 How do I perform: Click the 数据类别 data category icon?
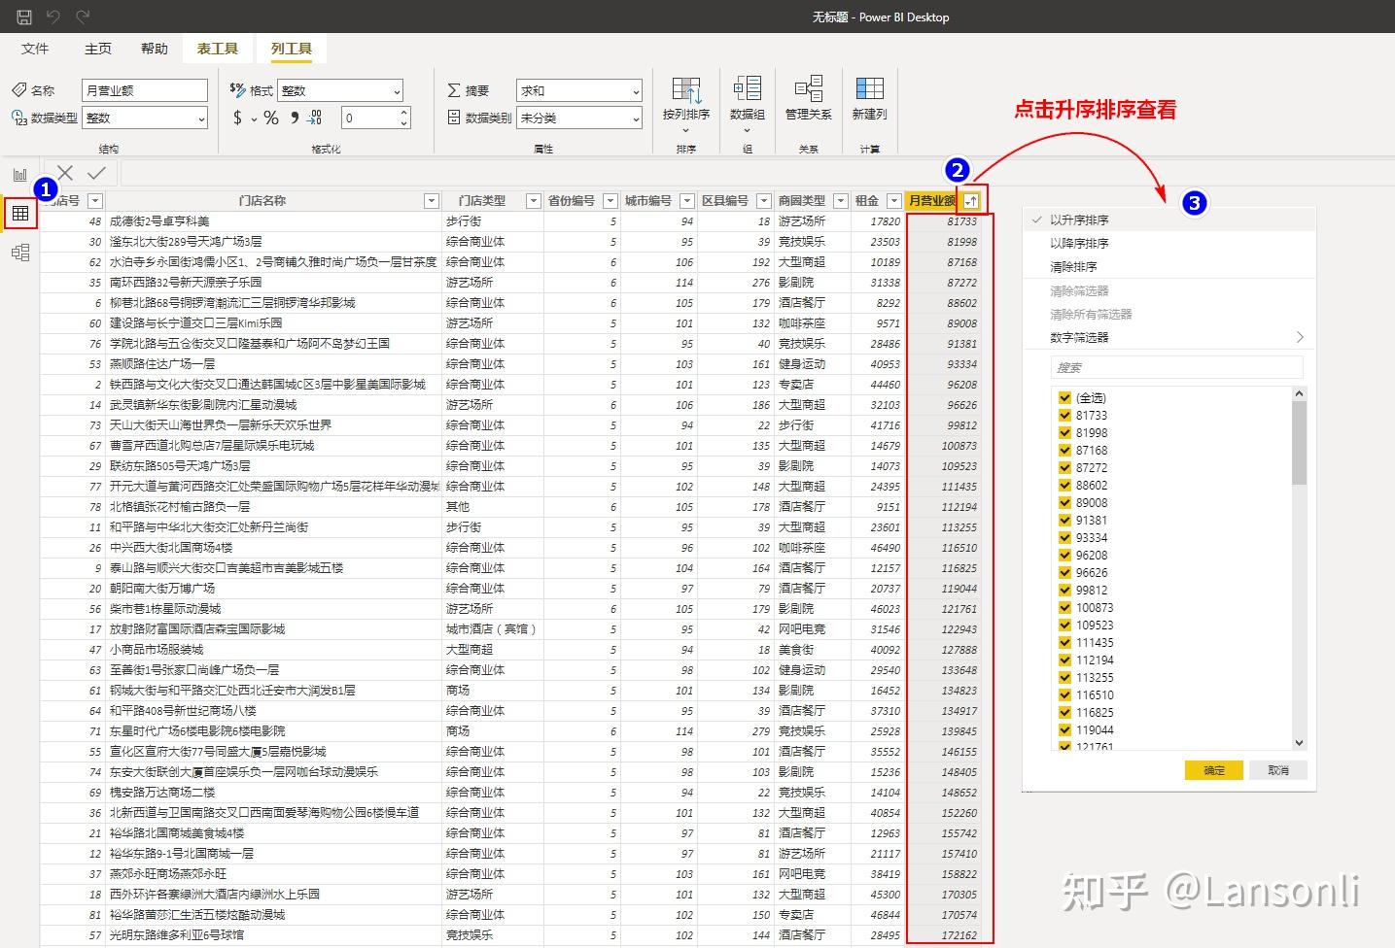point(454,118)
